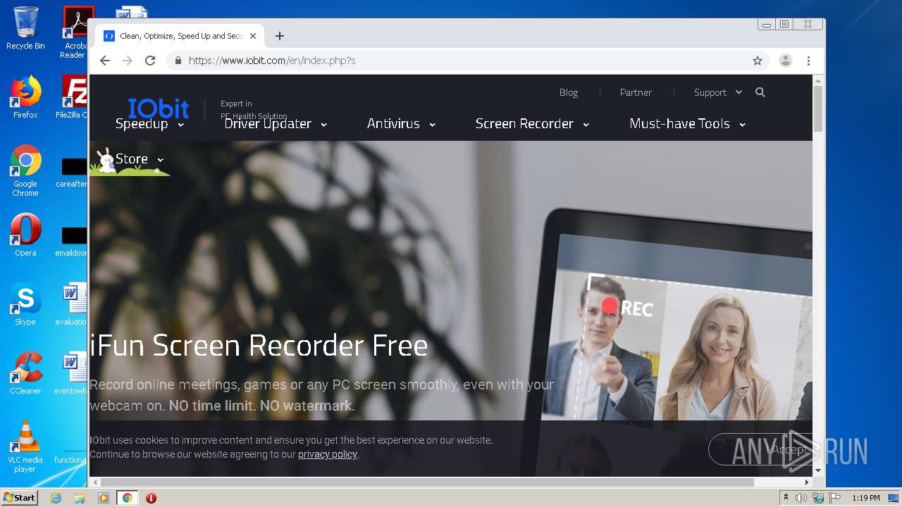
Task: Click the taskbar clock showing 1:19 PM
Action: (x=865, y=498)
